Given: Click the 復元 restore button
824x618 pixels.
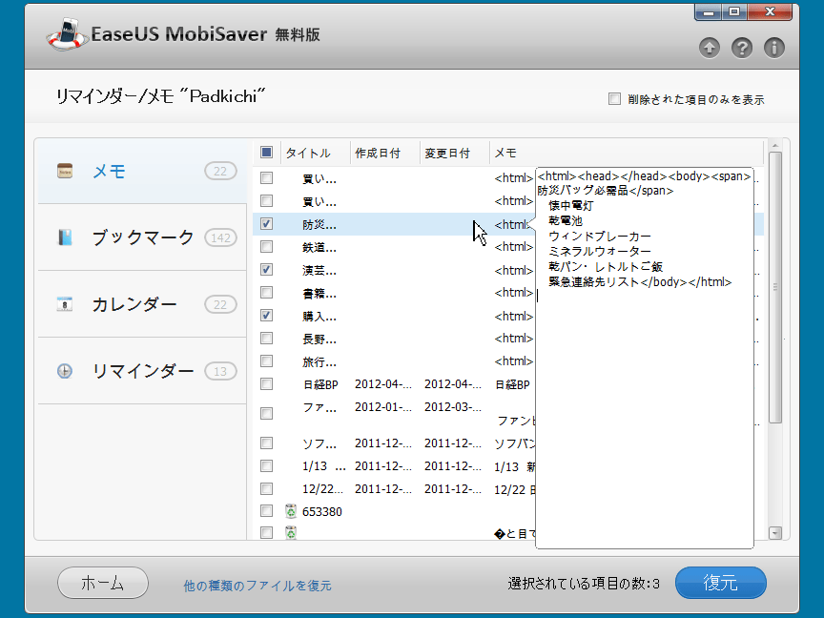Looking at the screenshot, I should (x=720, y=583).
